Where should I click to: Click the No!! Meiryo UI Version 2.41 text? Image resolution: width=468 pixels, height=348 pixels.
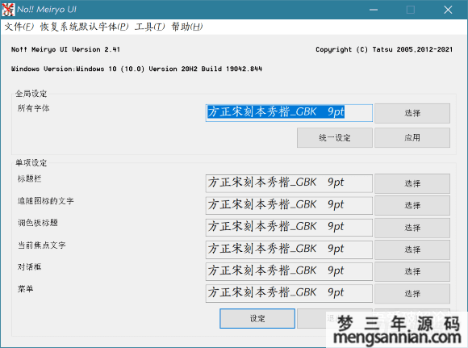65,49
